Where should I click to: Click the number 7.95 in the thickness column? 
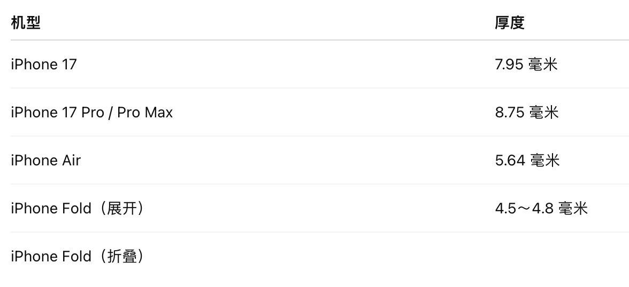click(509, 65)
